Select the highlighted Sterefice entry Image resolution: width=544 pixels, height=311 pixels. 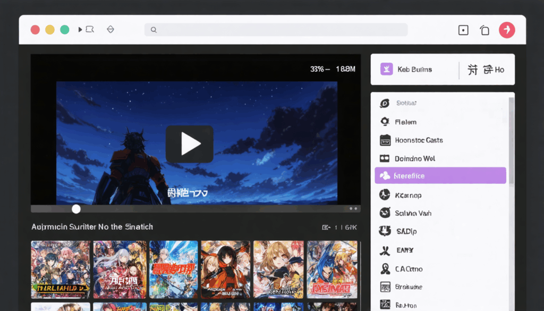(440, 175)
